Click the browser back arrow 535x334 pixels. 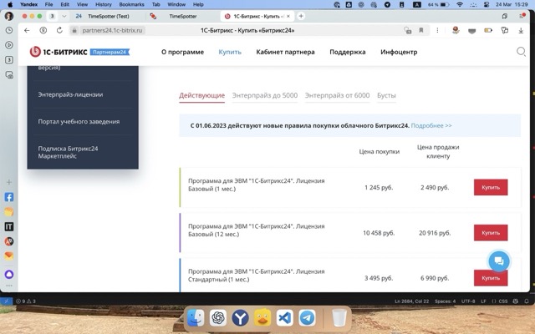pyautogui.click(x=28, y=30)
